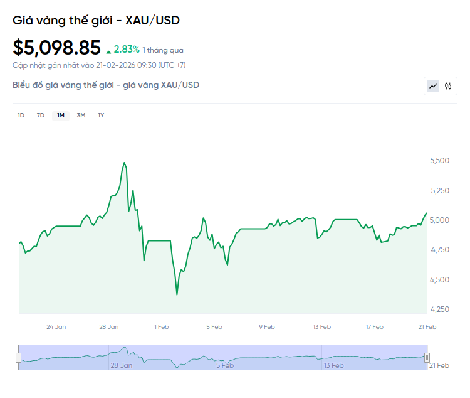Click the current price $5,098.85
470x398 pixels.
point(56,47)
